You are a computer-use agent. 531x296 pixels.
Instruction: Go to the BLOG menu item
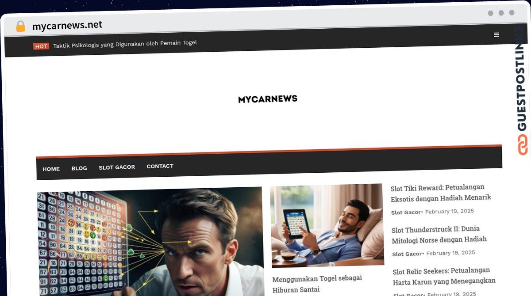(79, 168)
